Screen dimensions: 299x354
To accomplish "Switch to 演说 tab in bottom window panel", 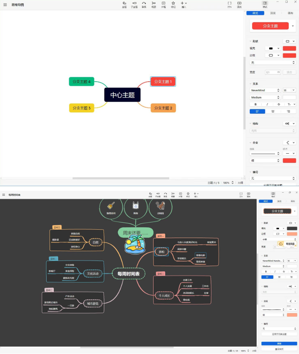I will (280, 201).
